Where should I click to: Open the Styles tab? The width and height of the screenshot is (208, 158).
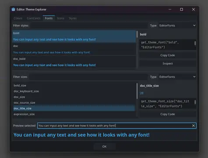point(73,18)
